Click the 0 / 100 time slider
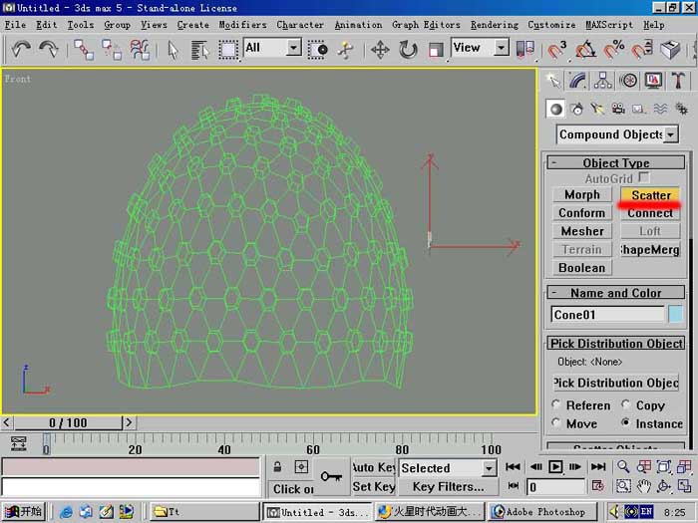 tap(68, 422)
